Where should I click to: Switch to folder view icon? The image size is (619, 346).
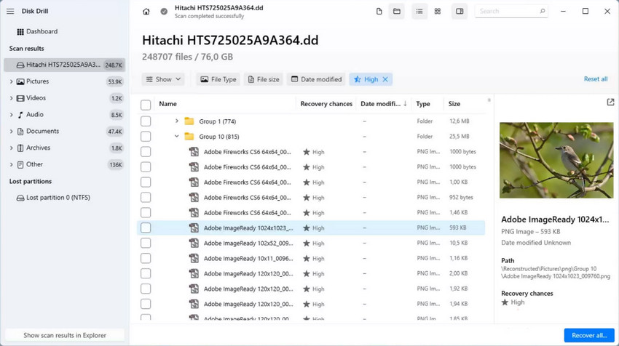pyautogui.click(x=397, y=12)
